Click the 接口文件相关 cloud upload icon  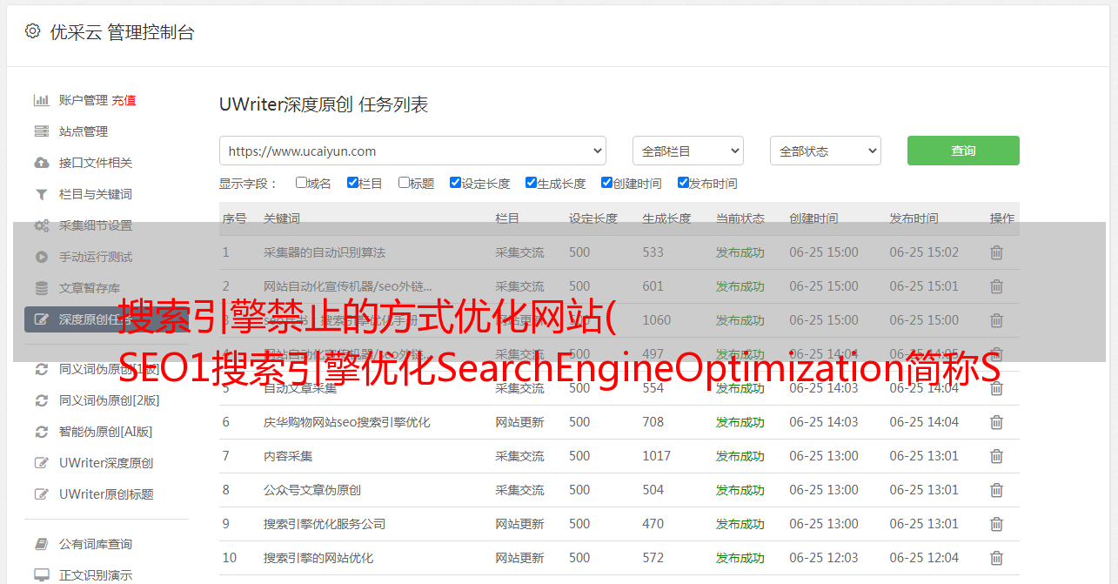[x=41, y=163]
